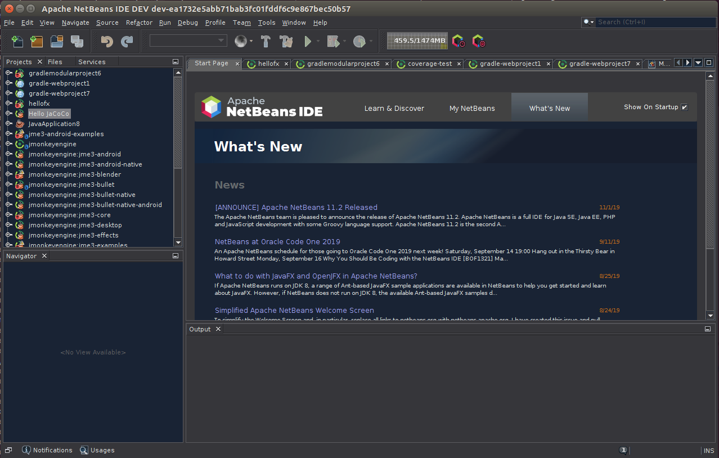The width and height of the screenshot is (719, 458).
Task: Click the gradle-webproject1 globe project icon
Action: (x=20, y=83)
